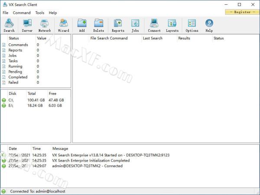Launch the Wizard toolbar icon
The height and width of the screenshot is (195, 260).
pyautogui.click(x=64, y=25)
